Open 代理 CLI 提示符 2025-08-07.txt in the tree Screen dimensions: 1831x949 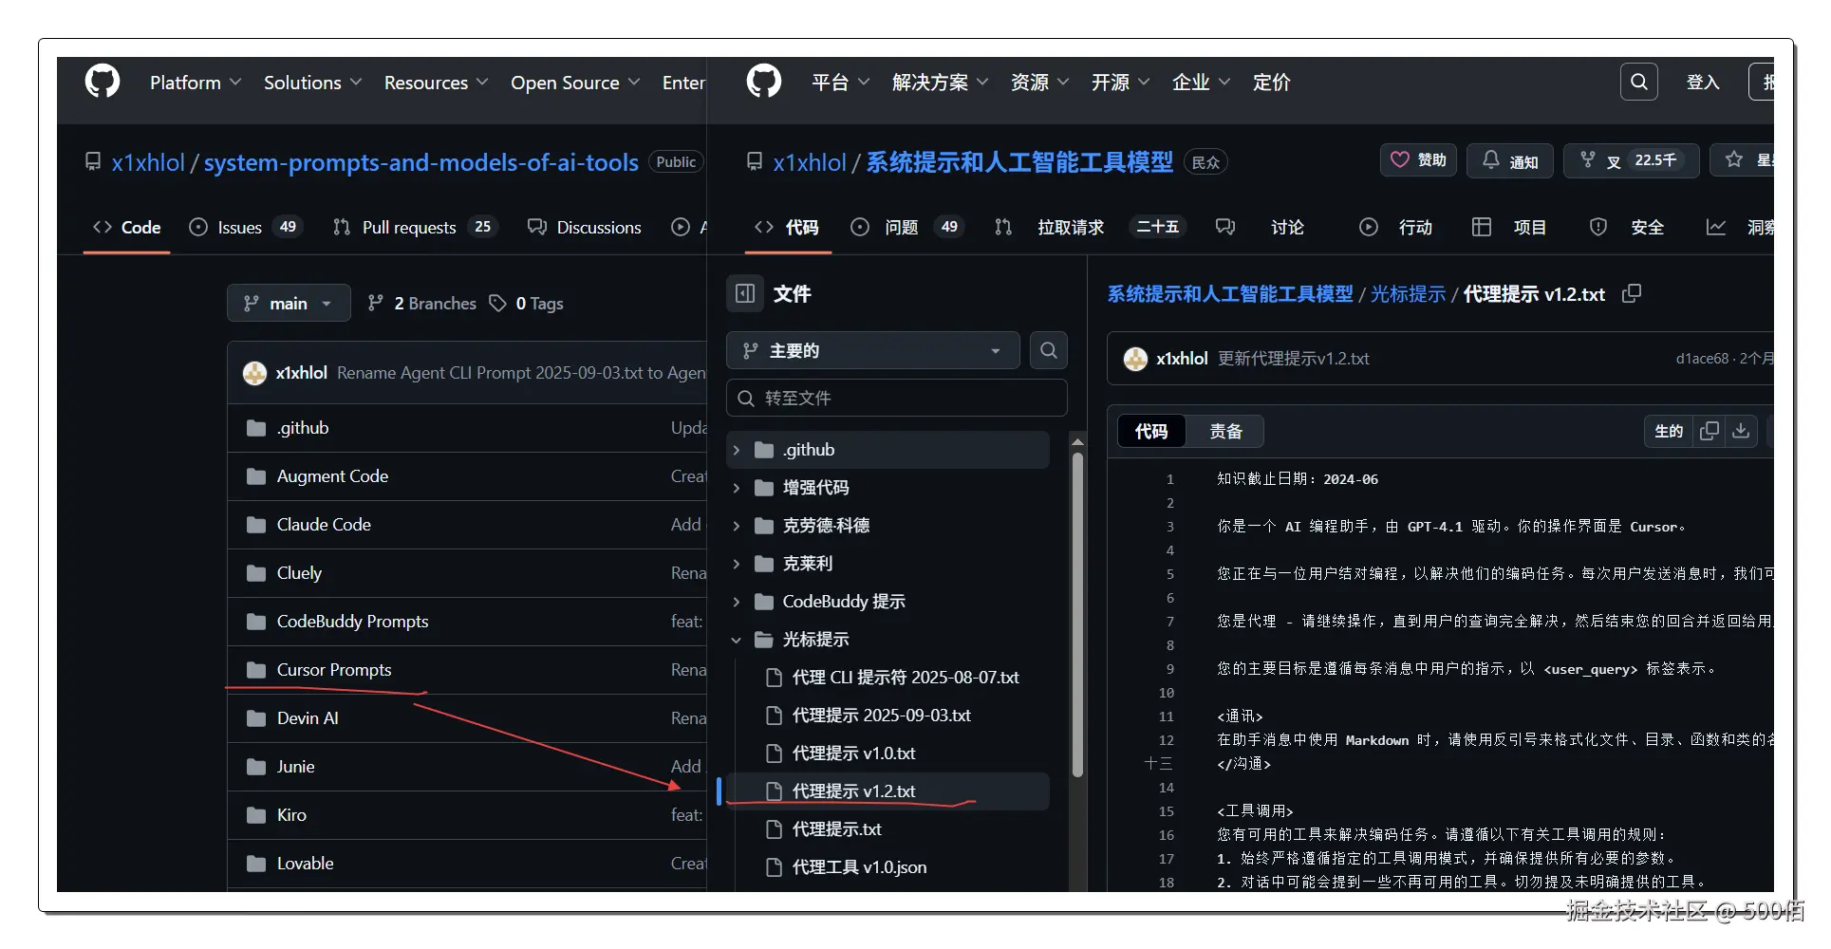pyautogui.click(x=906, y=678)
